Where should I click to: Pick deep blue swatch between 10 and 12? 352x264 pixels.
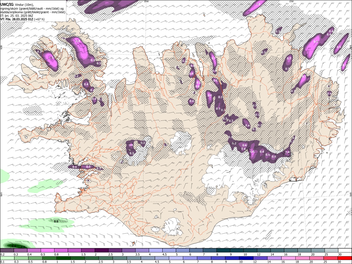tap(246, 258)
